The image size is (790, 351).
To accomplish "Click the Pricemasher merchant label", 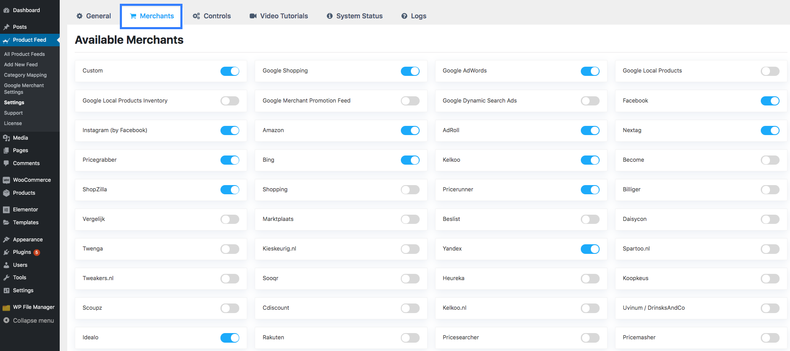I will [639, 337].
